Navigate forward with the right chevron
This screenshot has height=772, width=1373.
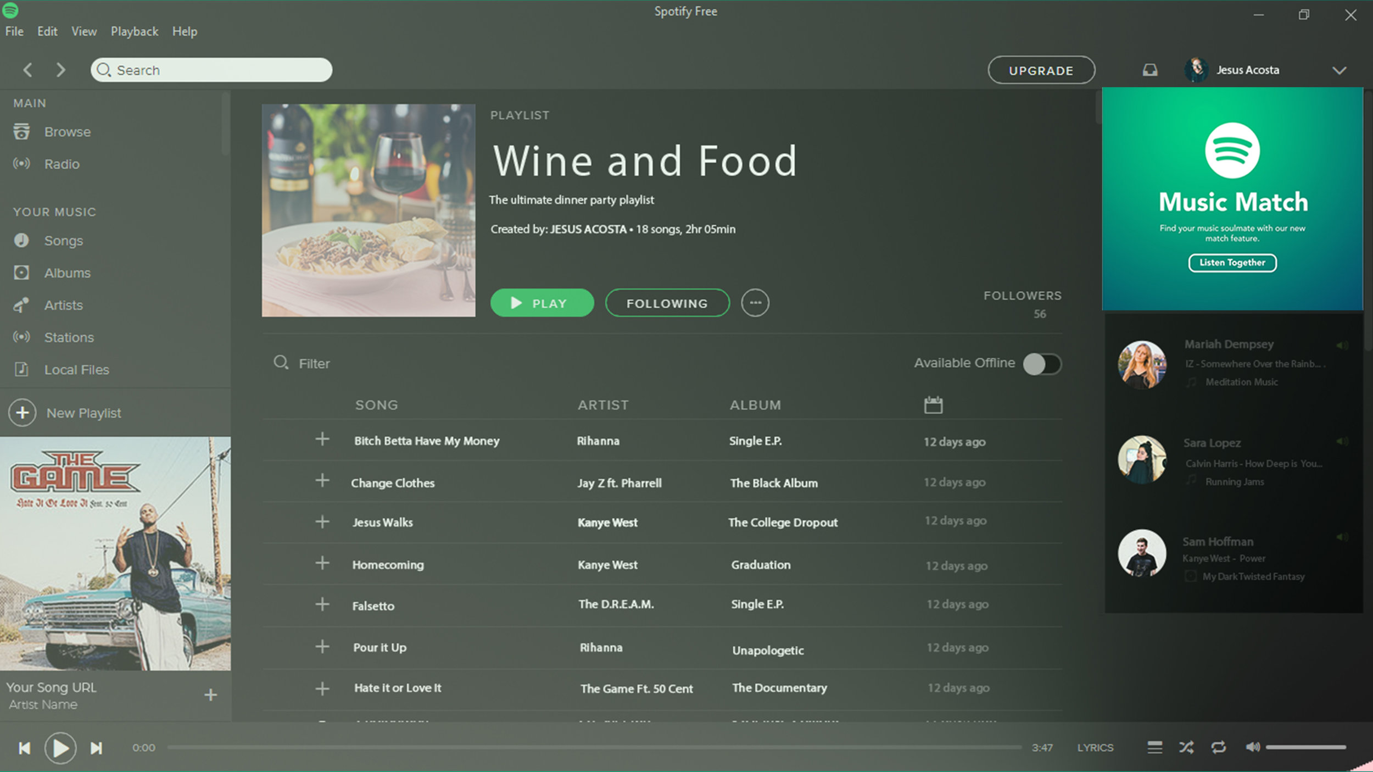tap(61, 70)
